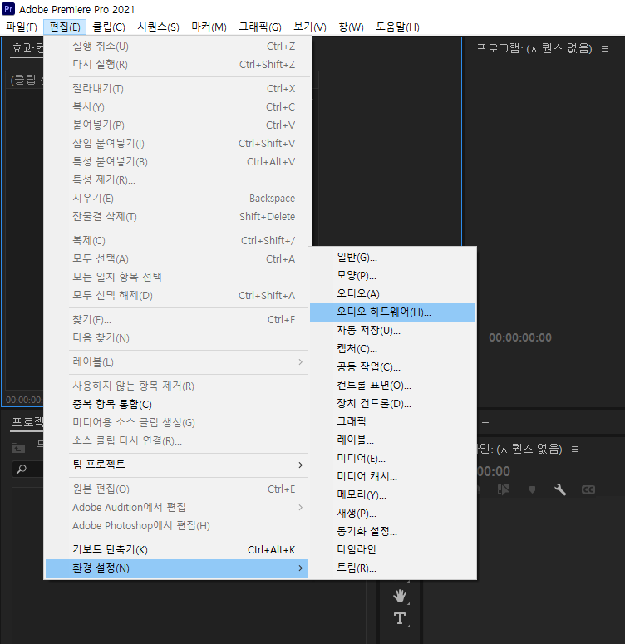Image resolution: width=625 pixels, height=644 pixels.
Task: Toggle closed captions CC icon
Action: (x=588, y=489)
